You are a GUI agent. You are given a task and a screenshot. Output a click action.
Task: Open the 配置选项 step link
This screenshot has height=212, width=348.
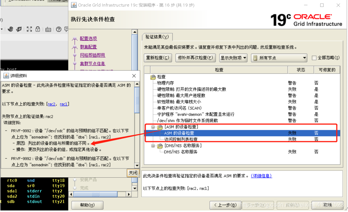tap(88, 39)
